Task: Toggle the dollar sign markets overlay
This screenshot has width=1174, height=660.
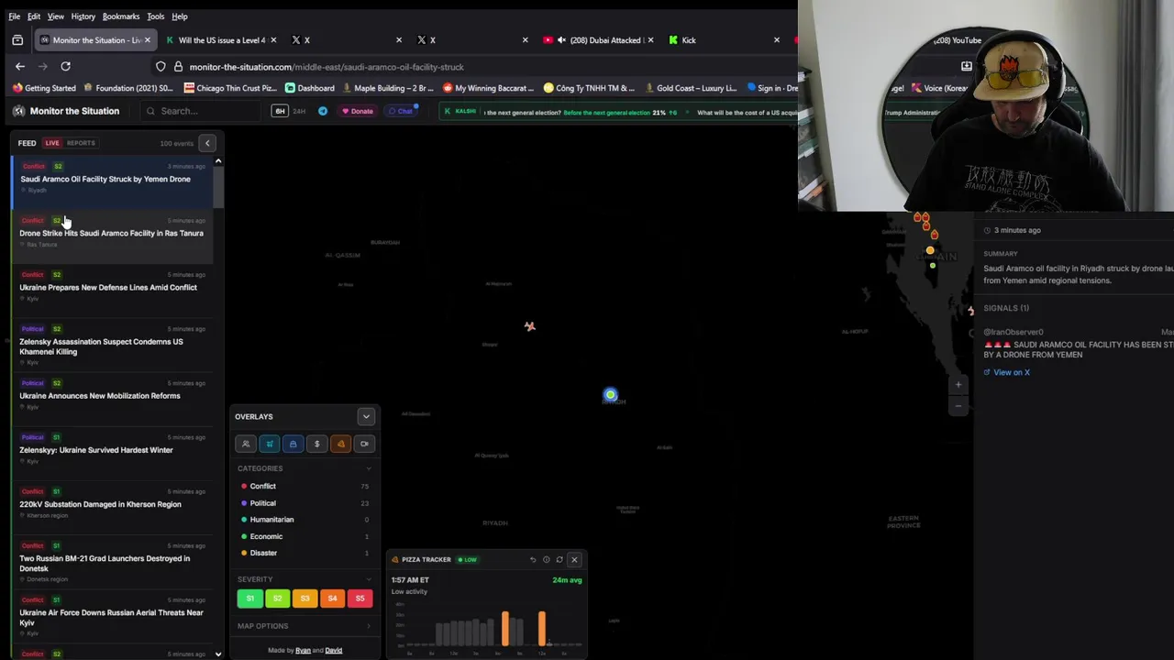Action: click(x=317, y=444)
